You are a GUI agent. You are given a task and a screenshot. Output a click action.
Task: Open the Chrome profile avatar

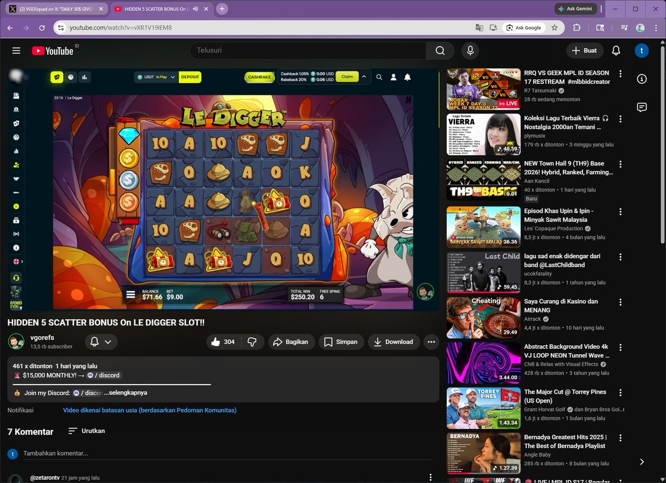tap(640, 28)
